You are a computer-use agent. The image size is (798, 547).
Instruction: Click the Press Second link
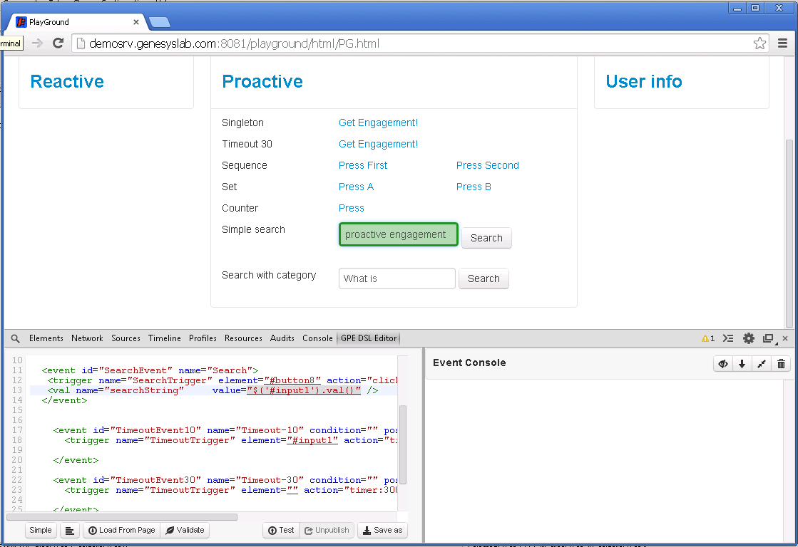[x=488, y=165]
